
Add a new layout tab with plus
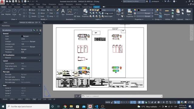[54, 99]
